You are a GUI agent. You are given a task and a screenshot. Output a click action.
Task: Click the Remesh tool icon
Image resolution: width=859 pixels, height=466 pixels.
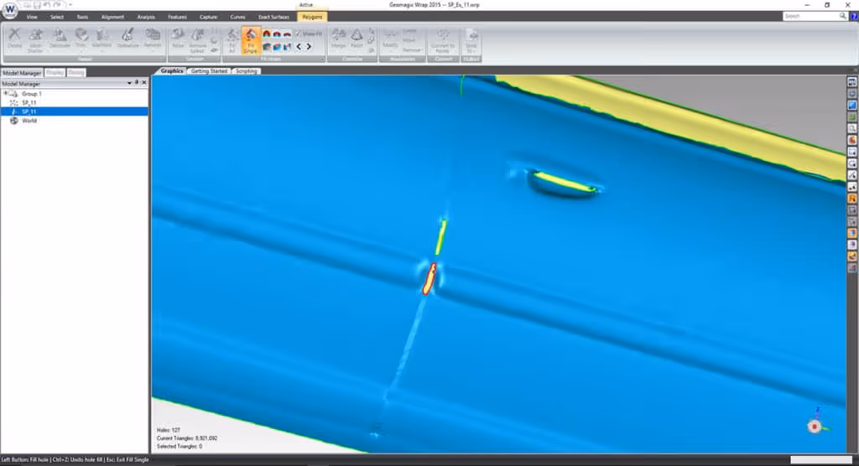tap(153, 39)
